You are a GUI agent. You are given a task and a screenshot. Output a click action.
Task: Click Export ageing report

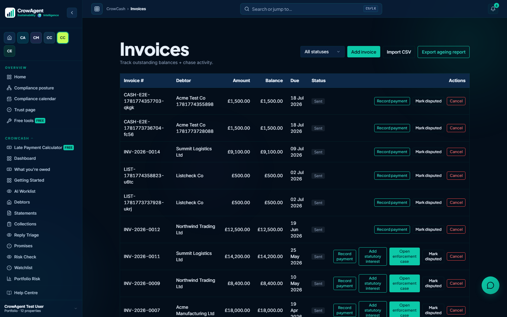pos(443,52)
